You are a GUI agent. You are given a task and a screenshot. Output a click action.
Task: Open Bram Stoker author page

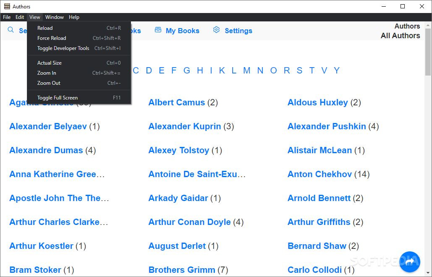[35, 270]
